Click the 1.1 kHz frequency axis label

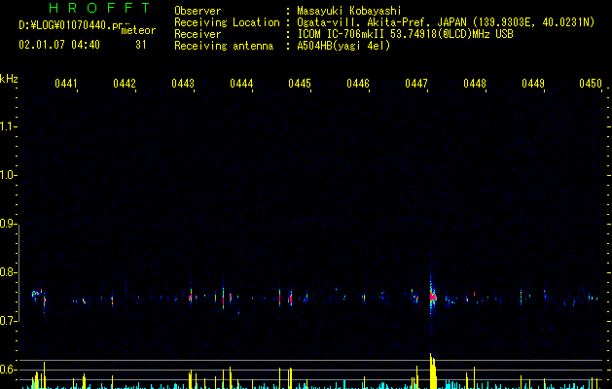click(8, 126)
